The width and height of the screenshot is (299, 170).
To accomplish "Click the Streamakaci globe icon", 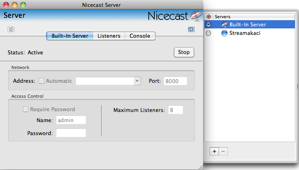I will [x=224, y=33].
